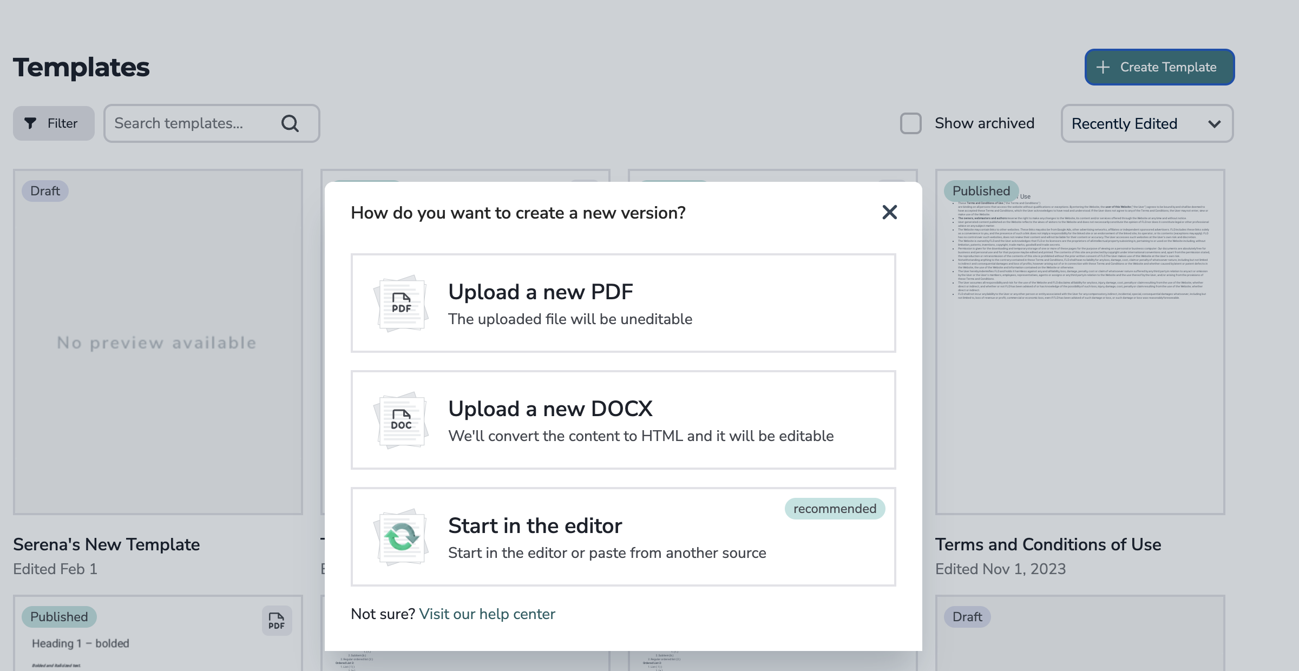Close the new version dialog

tap(889, 212)
